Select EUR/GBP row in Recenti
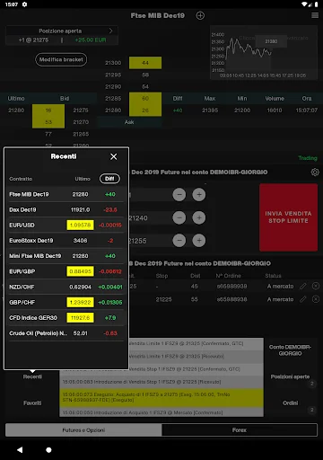 tap(65, 271)
